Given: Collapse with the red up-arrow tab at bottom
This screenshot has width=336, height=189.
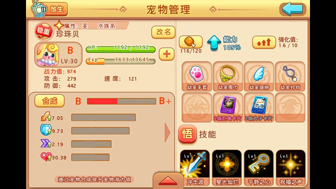Looking at the screenshot, I should pos(168,181).
